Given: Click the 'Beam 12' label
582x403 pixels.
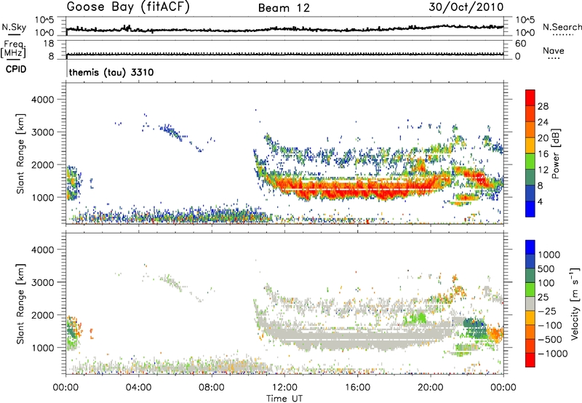Looking at the screenshot, I should tap(284, 8).
